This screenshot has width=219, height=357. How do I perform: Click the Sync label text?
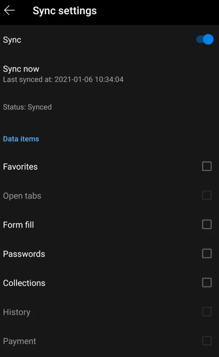12,40
